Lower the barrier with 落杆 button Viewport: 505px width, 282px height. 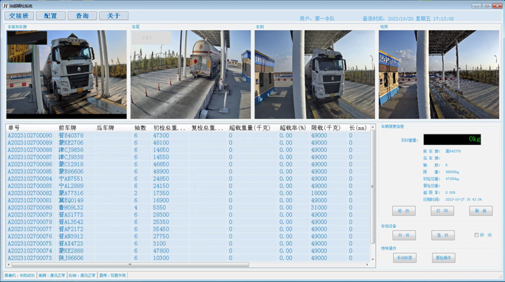click(442, 235)
